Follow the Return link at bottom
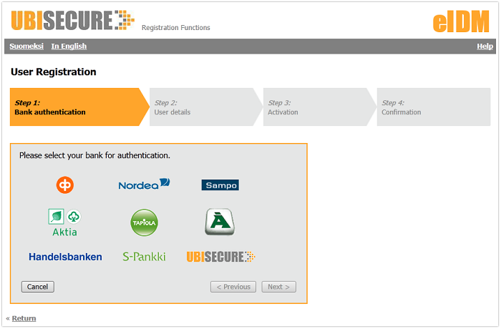501x329 pixels. pyautogui.click(x=24, y=318)
